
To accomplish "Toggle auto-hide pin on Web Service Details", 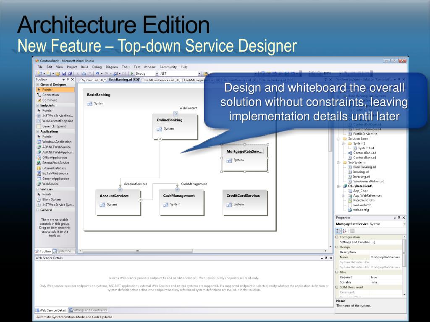I will point(326,258).
